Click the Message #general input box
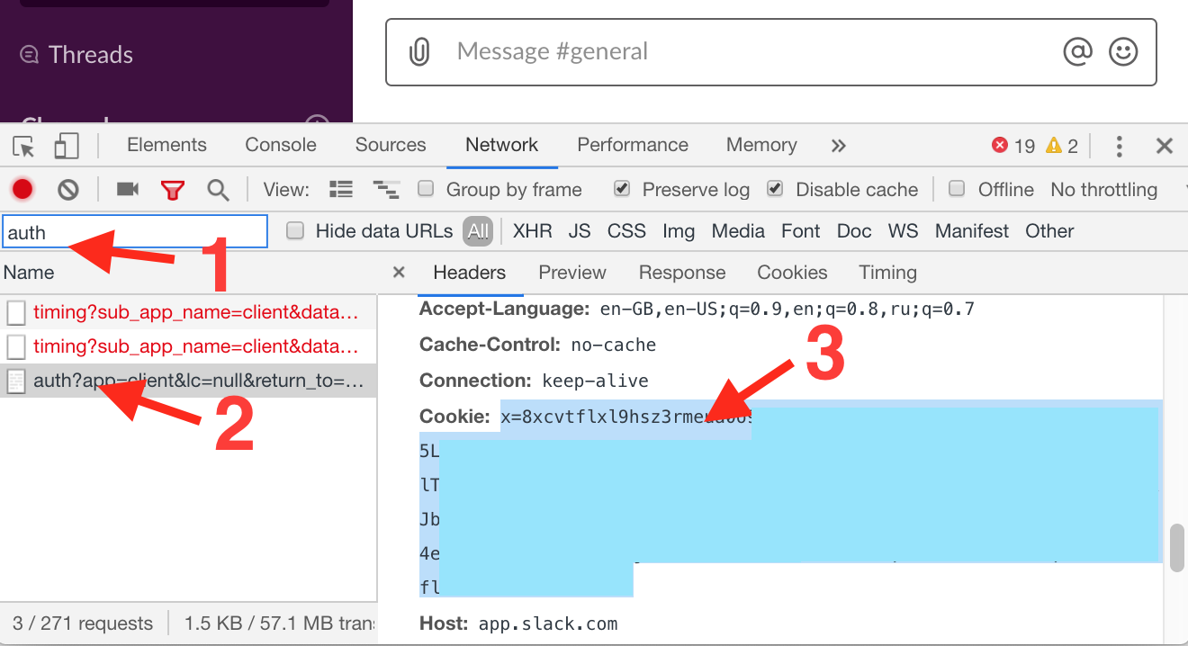 pyautogui.click(x=771, y=52)
